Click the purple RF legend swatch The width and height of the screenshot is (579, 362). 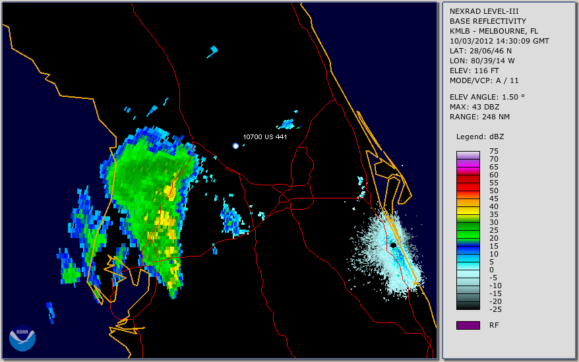coord(468,325)
